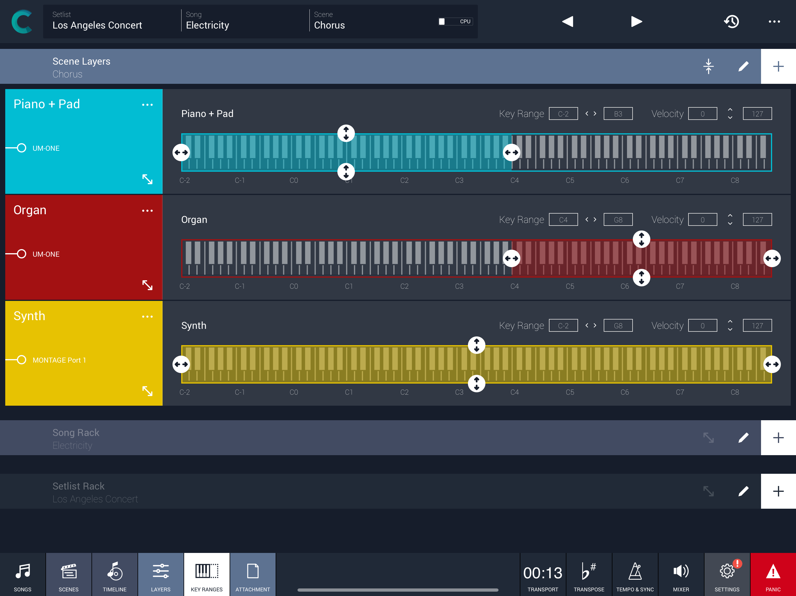Click Synth right key range handle
Viewport: 796px width, 596px height.
(772, 364)
